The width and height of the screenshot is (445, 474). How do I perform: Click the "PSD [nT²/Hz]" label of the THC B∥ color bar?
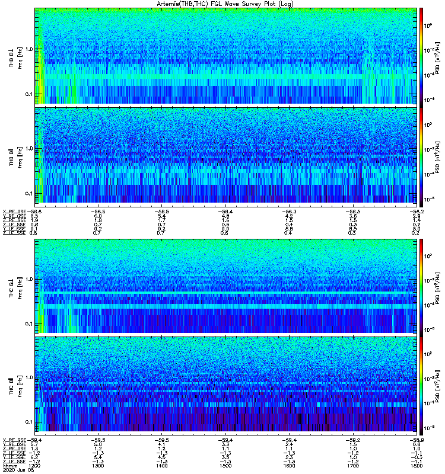[x=437, y=386]
